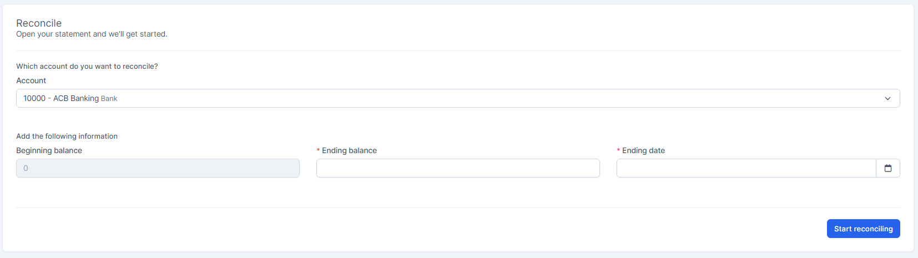The width and height of the screenshot is (918, 258).
Task: Expand the Account dropdown chevron arrow
Action: click(887, 98)
